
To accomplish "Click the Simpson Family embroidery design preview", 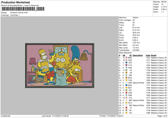I will [x=60, y=65].
